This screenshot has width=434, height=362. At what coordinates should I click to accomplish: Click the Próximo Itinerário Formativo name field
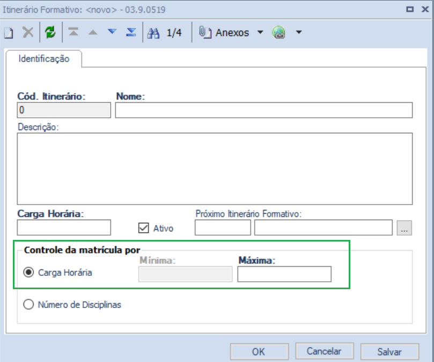coord(323,228)
